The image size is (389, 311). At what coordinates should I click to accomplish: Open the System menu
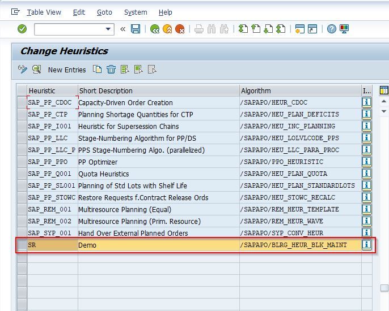click(x=136, y=12)
